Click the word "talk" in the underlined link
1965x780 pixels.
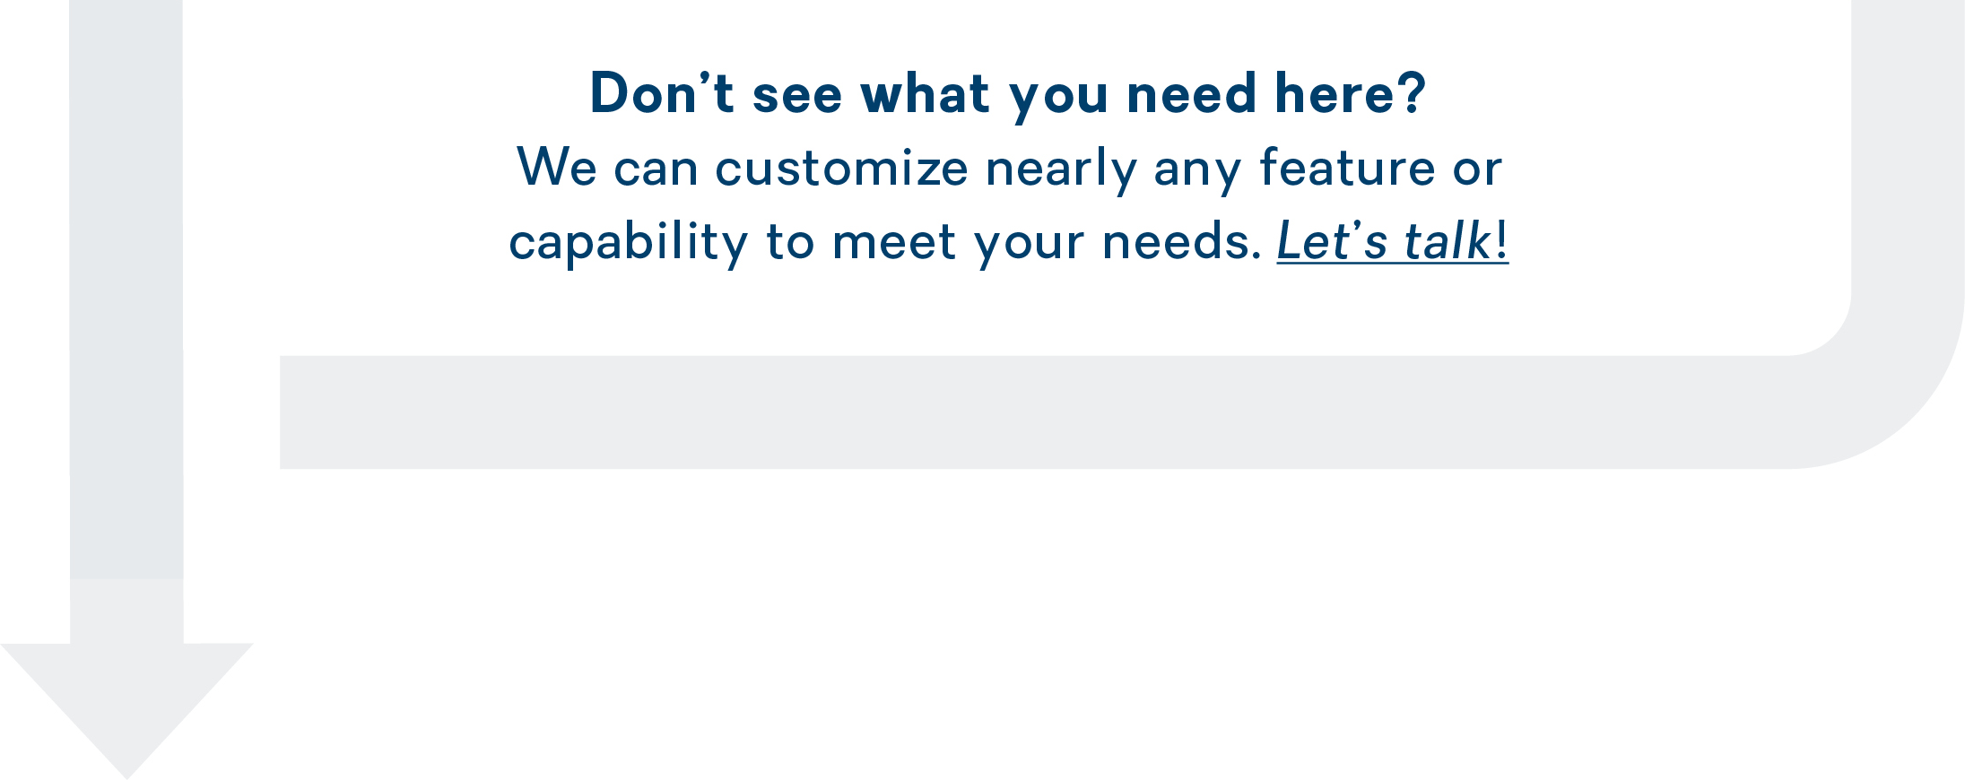point(1447,242)
